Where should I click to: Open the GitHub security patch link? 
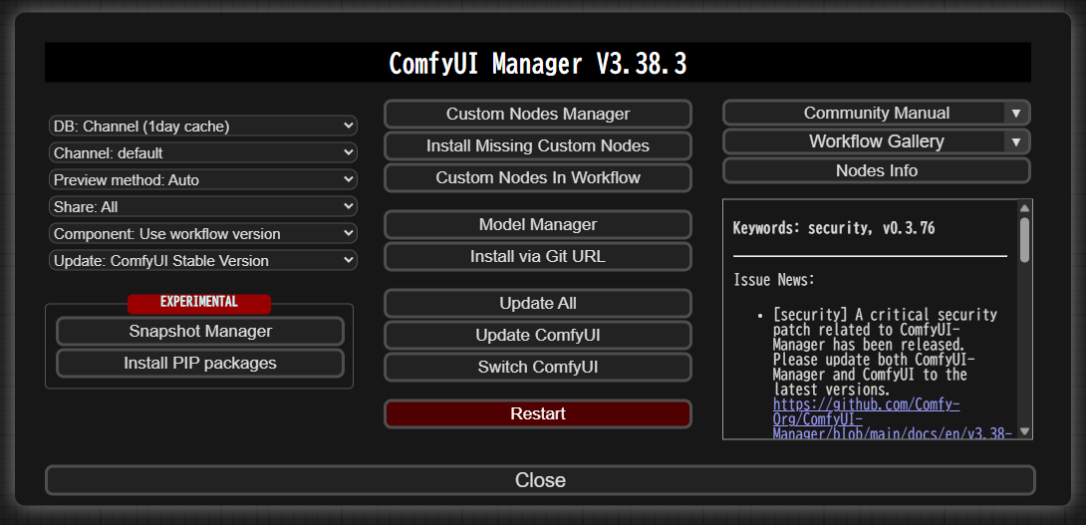point(865,405)
